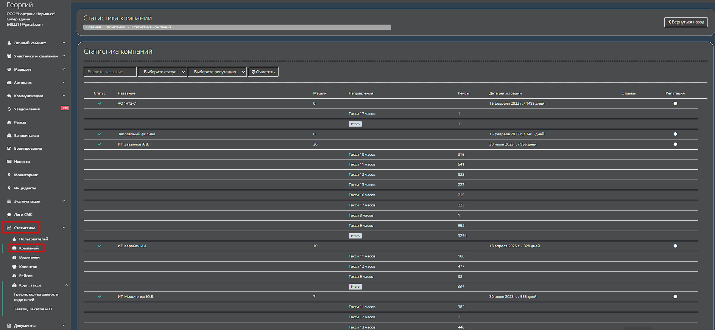715x330 pixels.
Task: Open Водителей statistics submenu item
Action: click(29, 257)
